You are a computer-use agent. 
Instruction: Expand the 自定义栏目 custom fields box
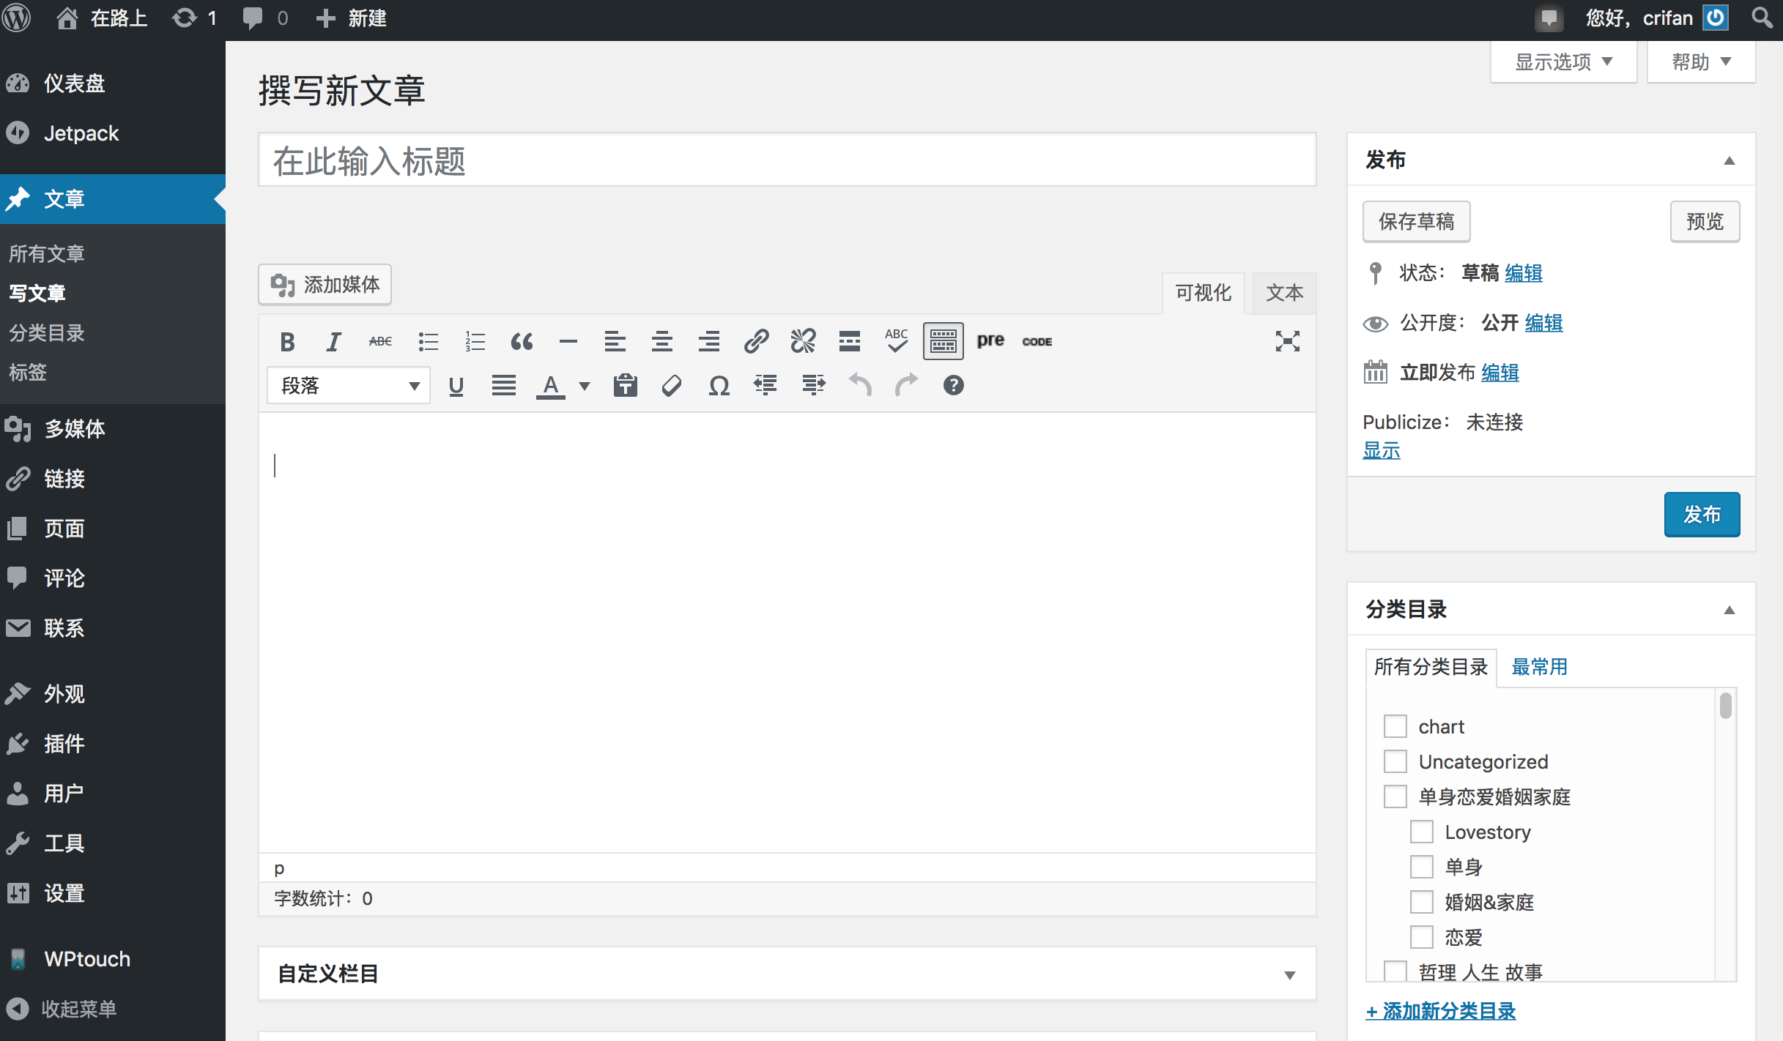point(1289,974)
